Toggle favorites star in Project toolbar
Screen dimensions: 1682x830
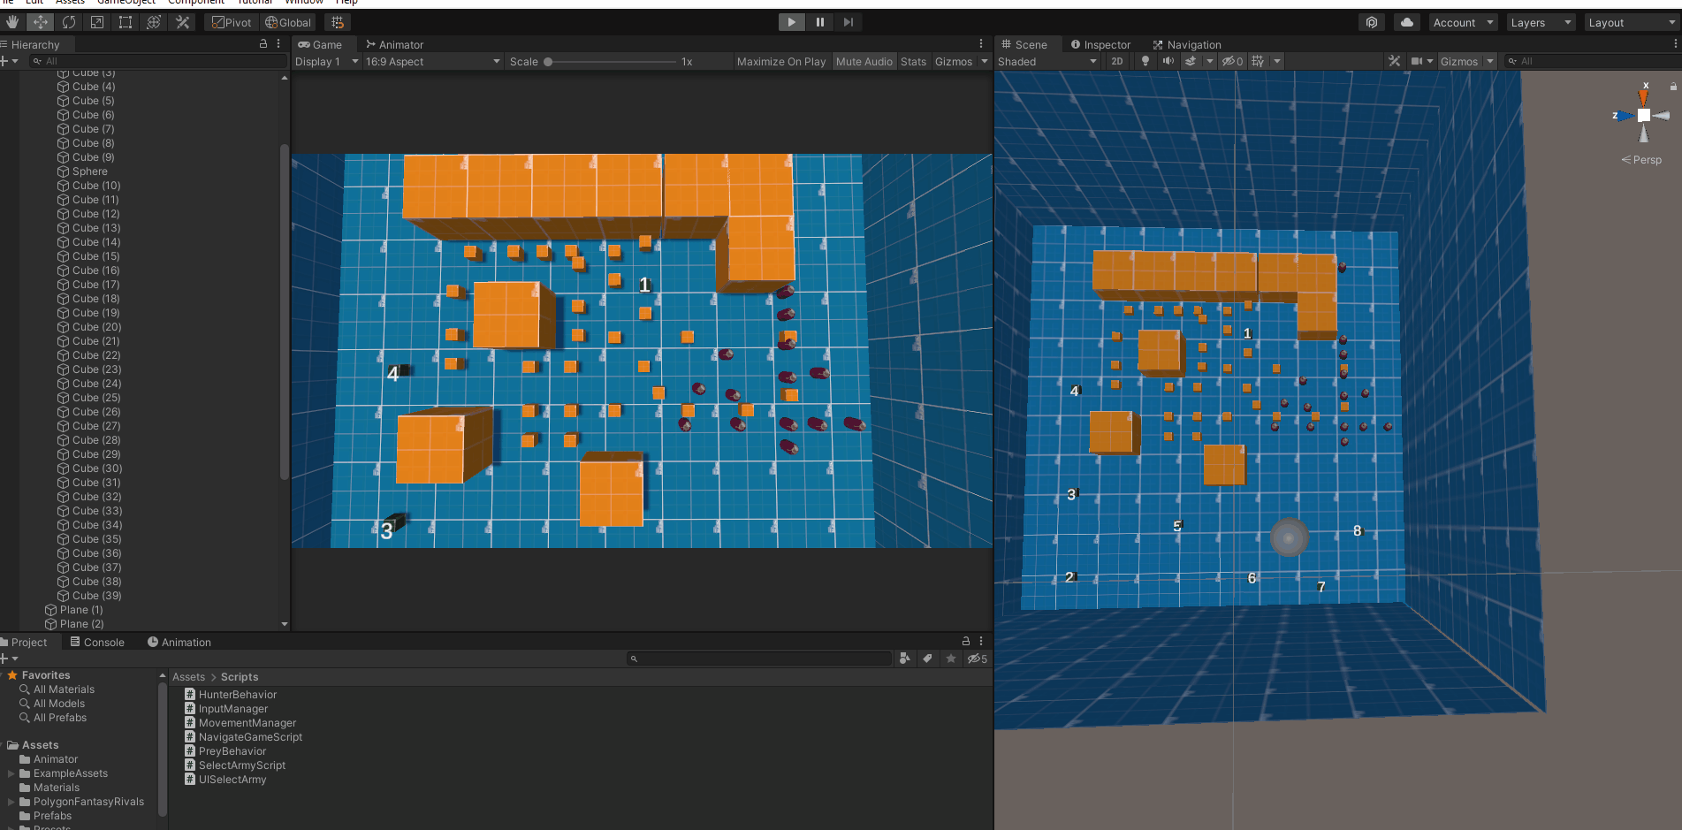(951, 659)
